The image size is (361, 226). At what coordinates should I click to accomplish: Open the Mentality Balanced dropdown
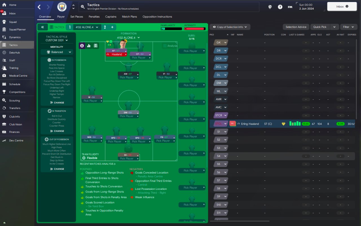coord(57,52)
